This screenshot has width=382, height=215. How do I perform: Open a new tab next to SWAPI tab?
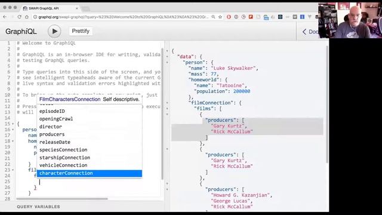point(85,9)
